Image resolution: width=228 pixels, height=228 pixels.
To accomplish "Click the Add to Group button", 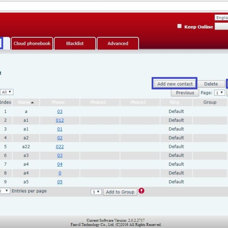I will click(120, 192).
